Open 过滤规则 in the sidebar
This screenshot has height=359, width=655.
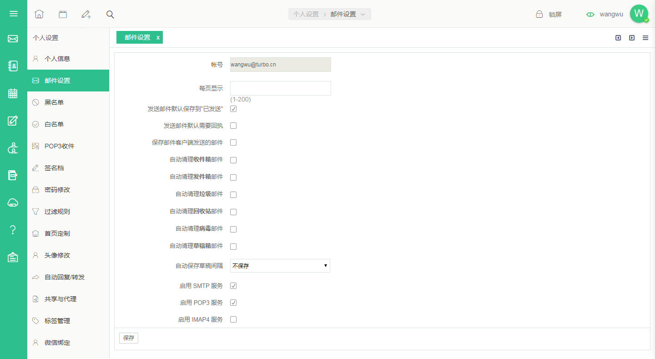pyautogui.click(x=68, y=212)
